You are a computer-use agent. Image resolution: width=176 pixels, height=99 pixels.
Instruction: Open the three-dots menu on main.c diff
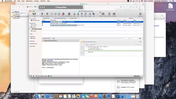pyautogui.click(x=140, y=42)
